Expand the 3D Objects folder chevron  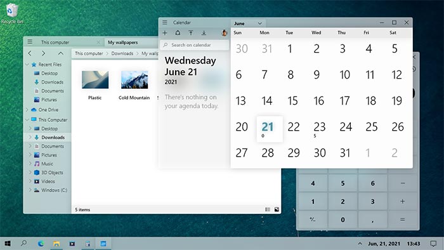[30, 173]
